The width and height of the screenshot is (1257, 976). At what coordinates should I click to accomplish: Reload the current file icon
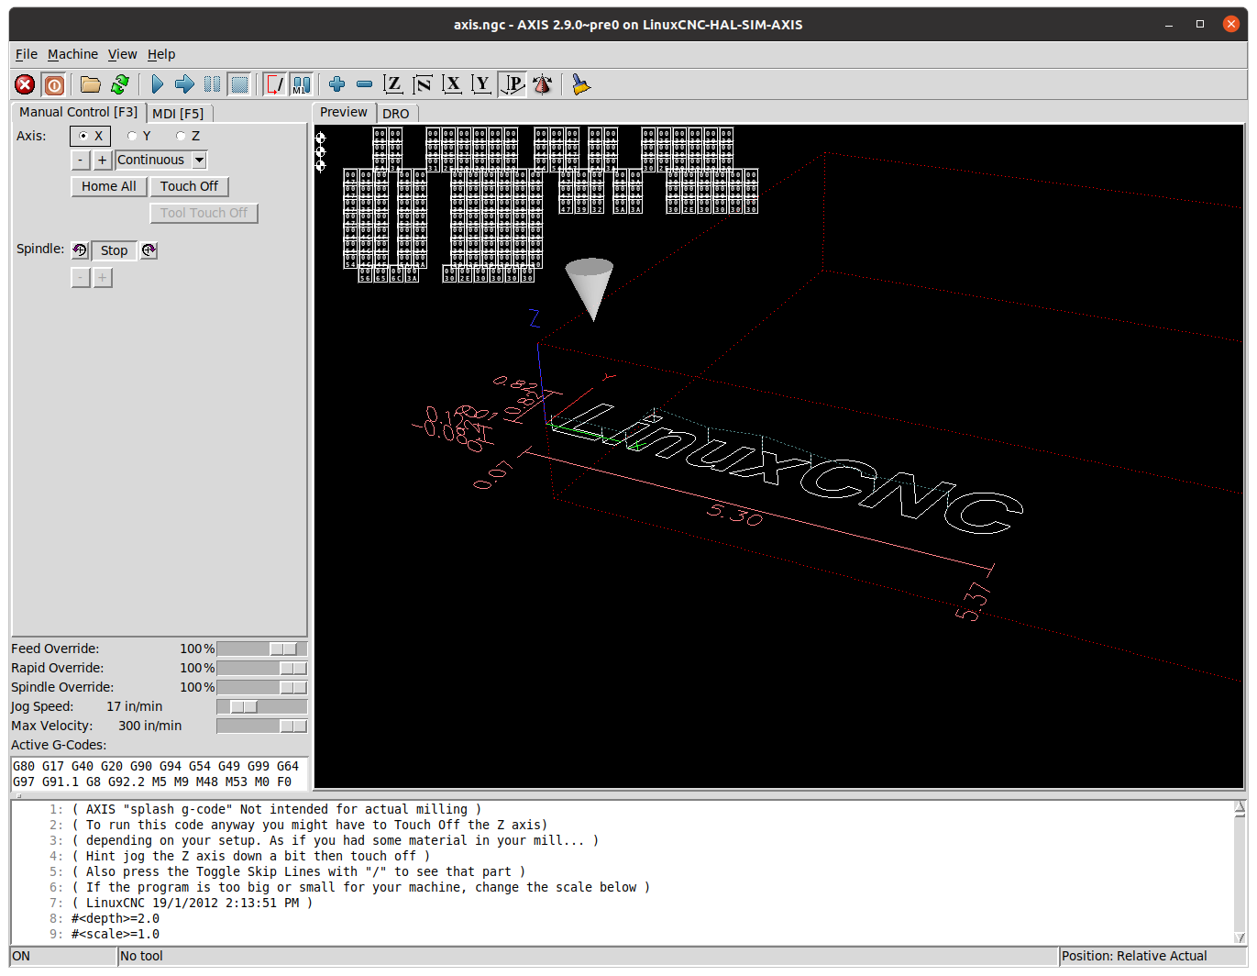[120, 84]
